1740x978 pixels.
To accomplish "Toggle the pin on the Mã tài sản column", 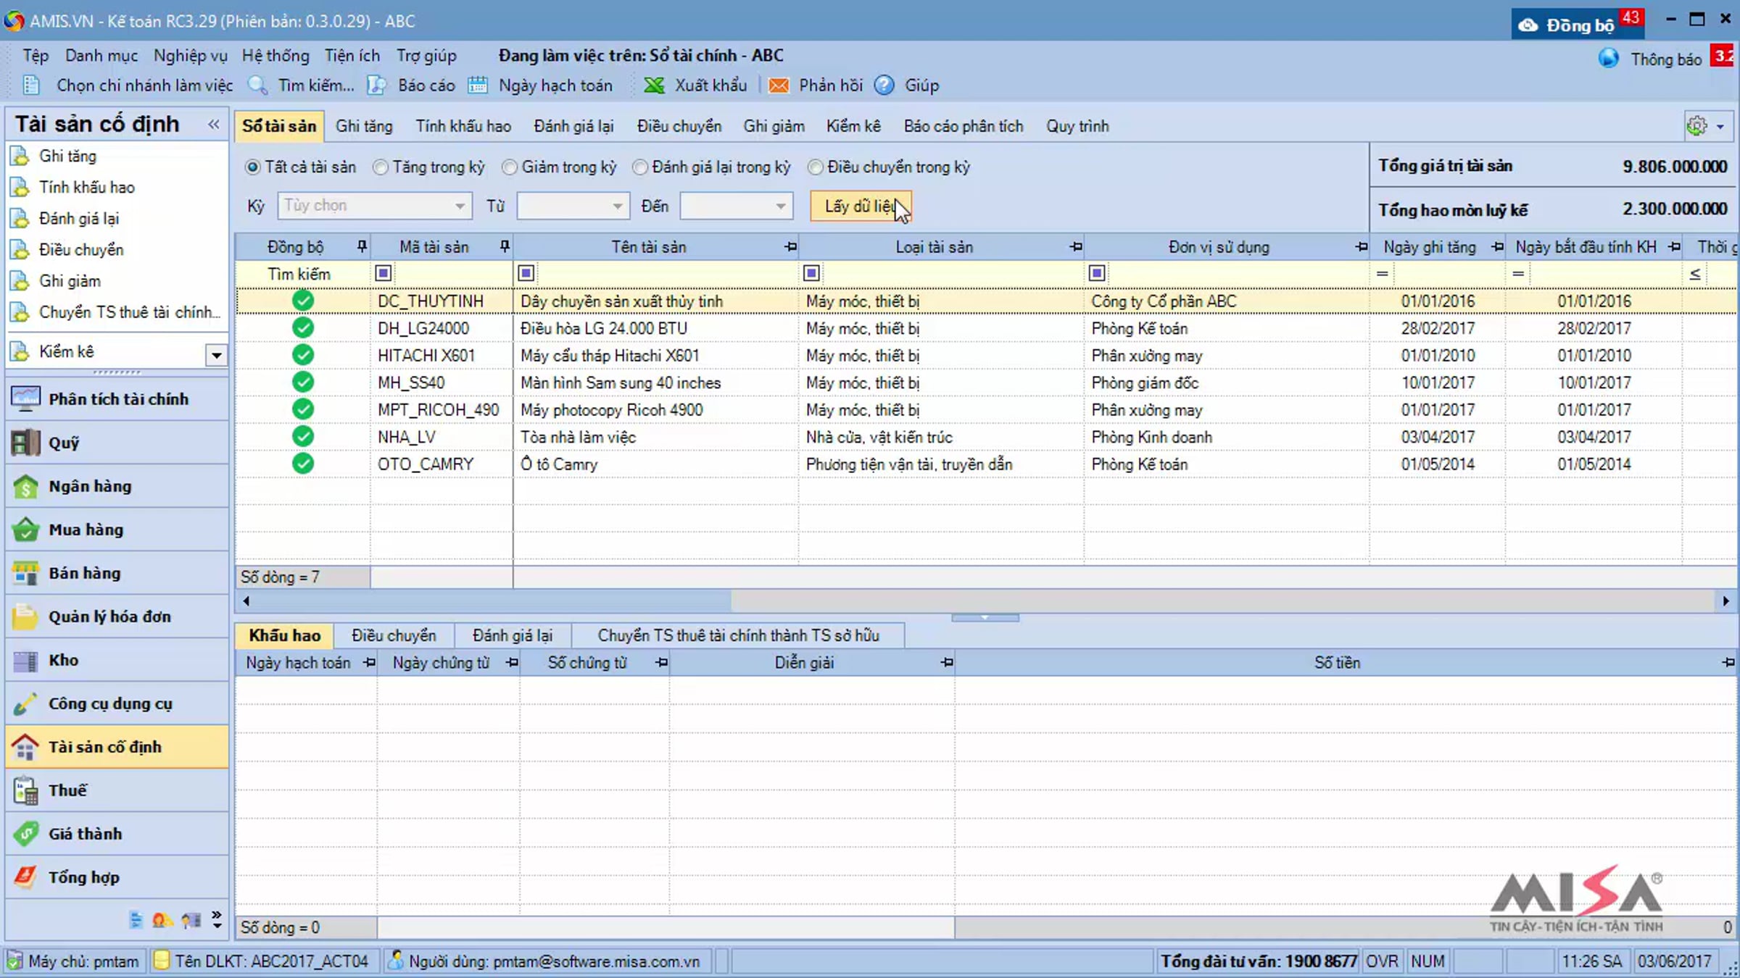I will (x=505, y=247).
